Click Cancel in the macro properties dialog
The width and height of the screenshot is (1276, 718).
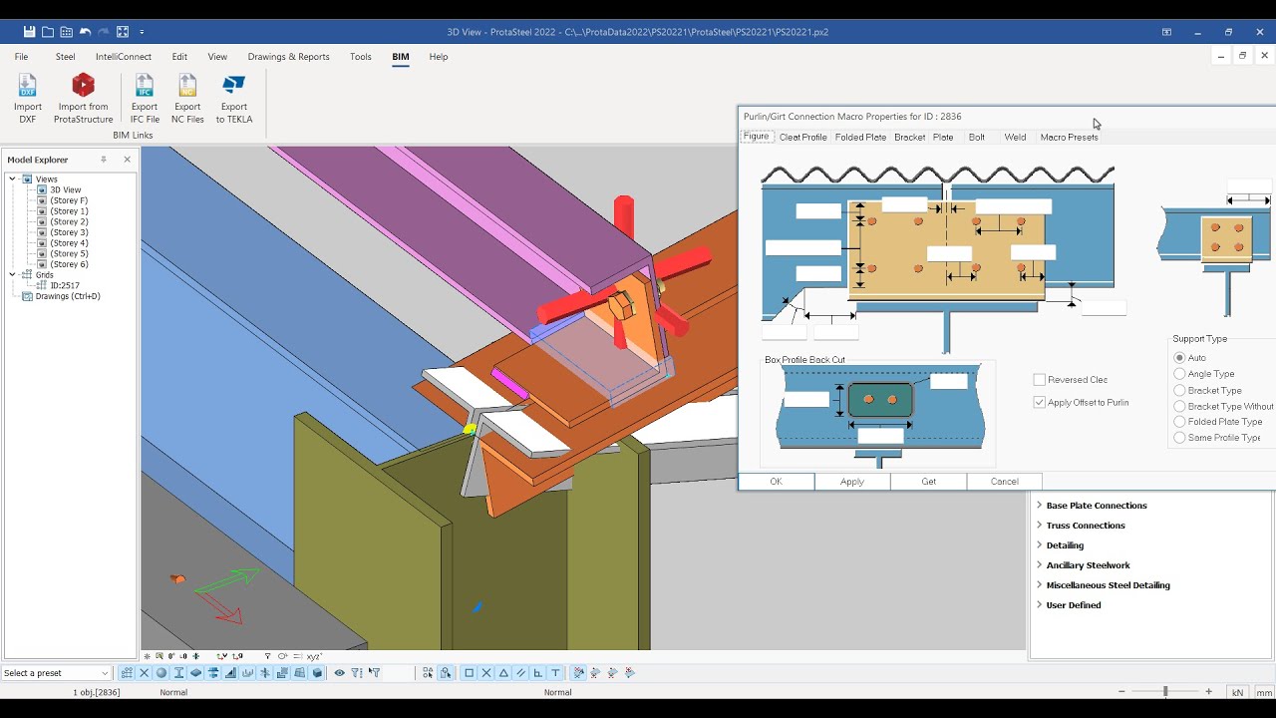pos(1004,482)
